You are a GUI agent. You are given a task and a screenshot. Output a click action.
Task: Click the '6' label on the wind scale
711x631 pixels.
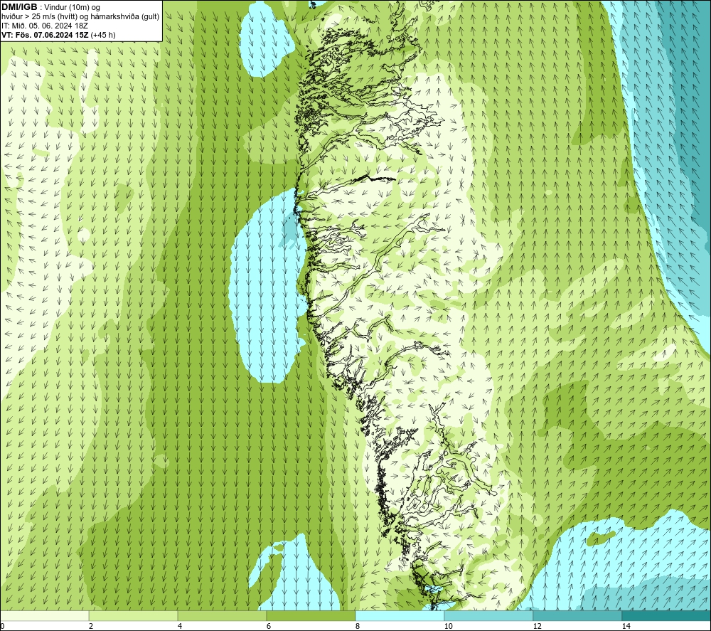[269, 626]
